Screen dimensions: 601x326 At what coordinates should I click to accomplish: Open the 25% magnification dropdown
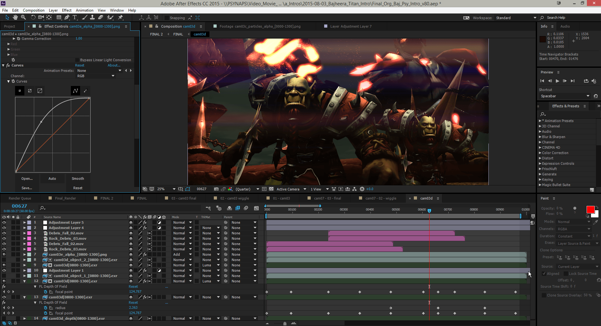tap(166, 189)
